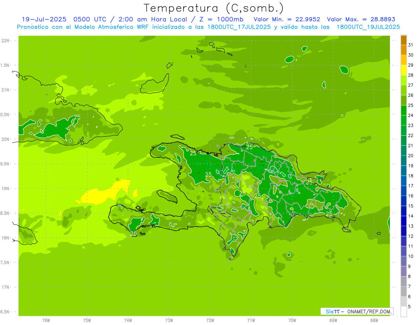
Task: Click the "1800UTC_17JUL2025" initialization time
Action: point(240,27)
